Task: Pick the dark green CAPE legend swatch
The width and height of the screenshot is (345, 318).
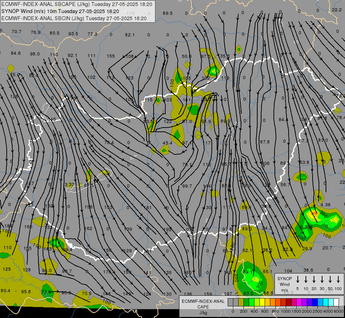Action: click(x=246, y=302)
